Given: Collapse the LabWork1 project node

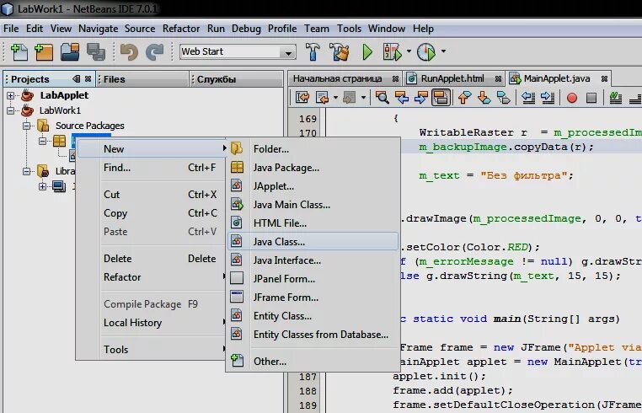Looking at the screenshot, I should click(11, 110).
